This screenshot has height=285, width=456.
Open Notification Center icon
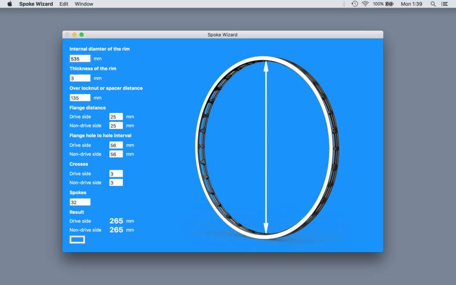445,4
